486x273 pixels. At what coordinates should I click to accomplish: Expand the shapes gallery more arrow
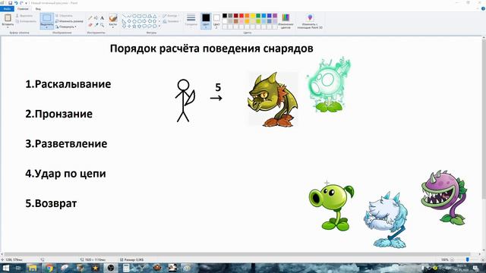point(159,27)
